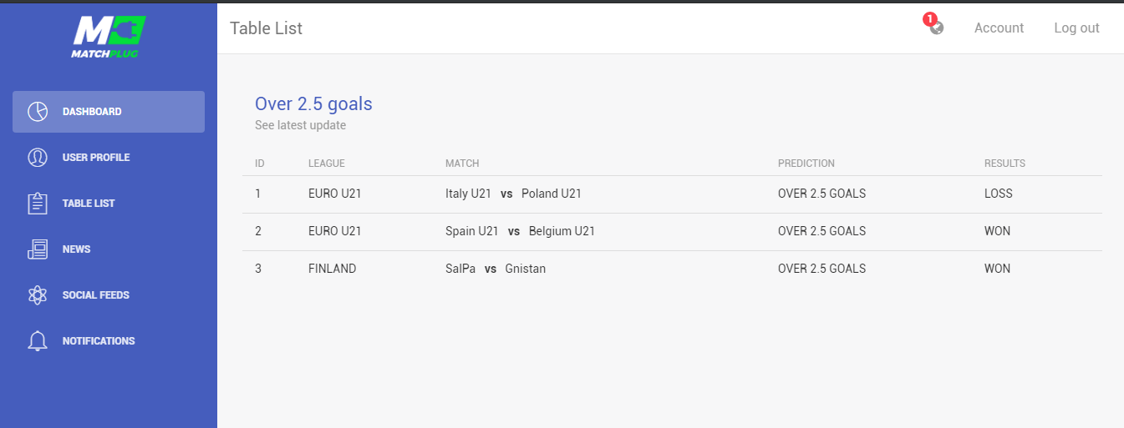Click the News newspaper icon
Viewport: 1124px width, 428px height.
38,249
